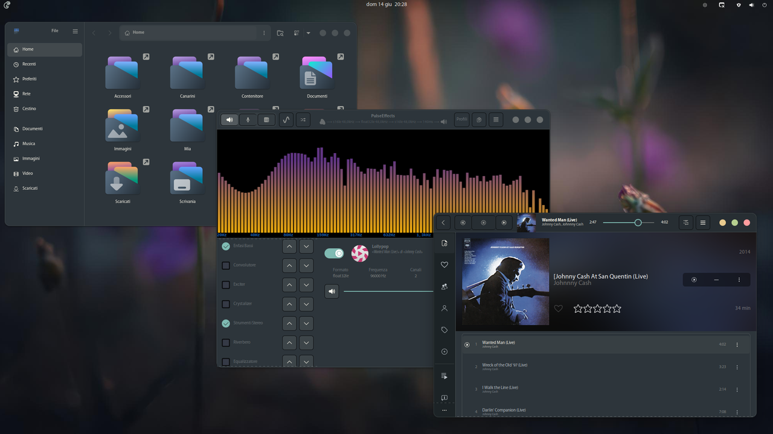This screenshot has width=773, height=434.
Task: Click the shuffle arrows button in PulseEffects
Action: [x=303, y=120]
